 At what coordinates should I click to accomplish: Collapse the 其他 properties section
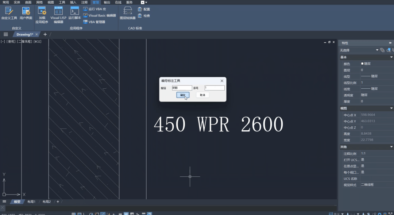coord(391,147)
